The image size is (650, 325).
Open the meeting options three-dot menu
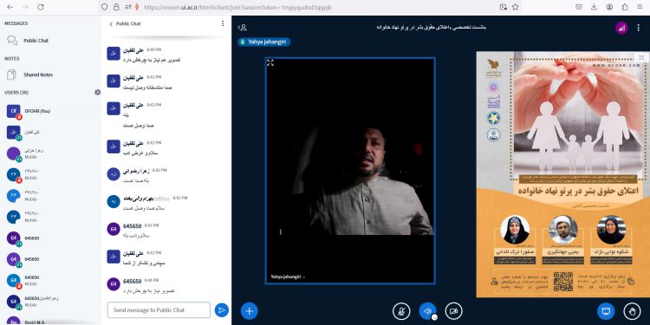click(639, 28)
